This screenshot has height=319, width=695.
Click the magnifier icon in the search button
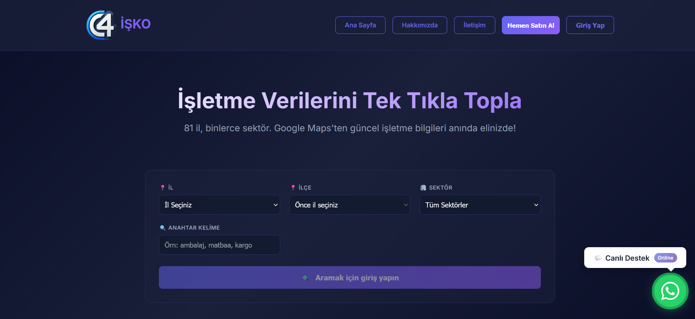point(306,278)
